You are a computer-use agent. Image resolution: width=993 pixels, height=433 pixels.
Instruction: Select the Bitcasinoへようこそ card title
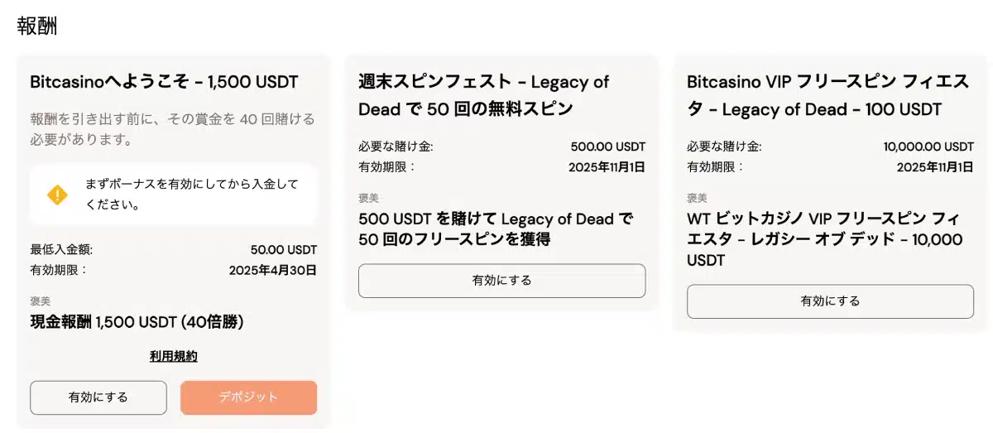click(x=164, y=82)
